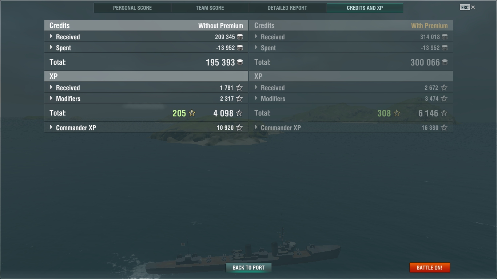Click the star icon next to 4 098 XP
497x279 pixels.
tap(239, 113)
